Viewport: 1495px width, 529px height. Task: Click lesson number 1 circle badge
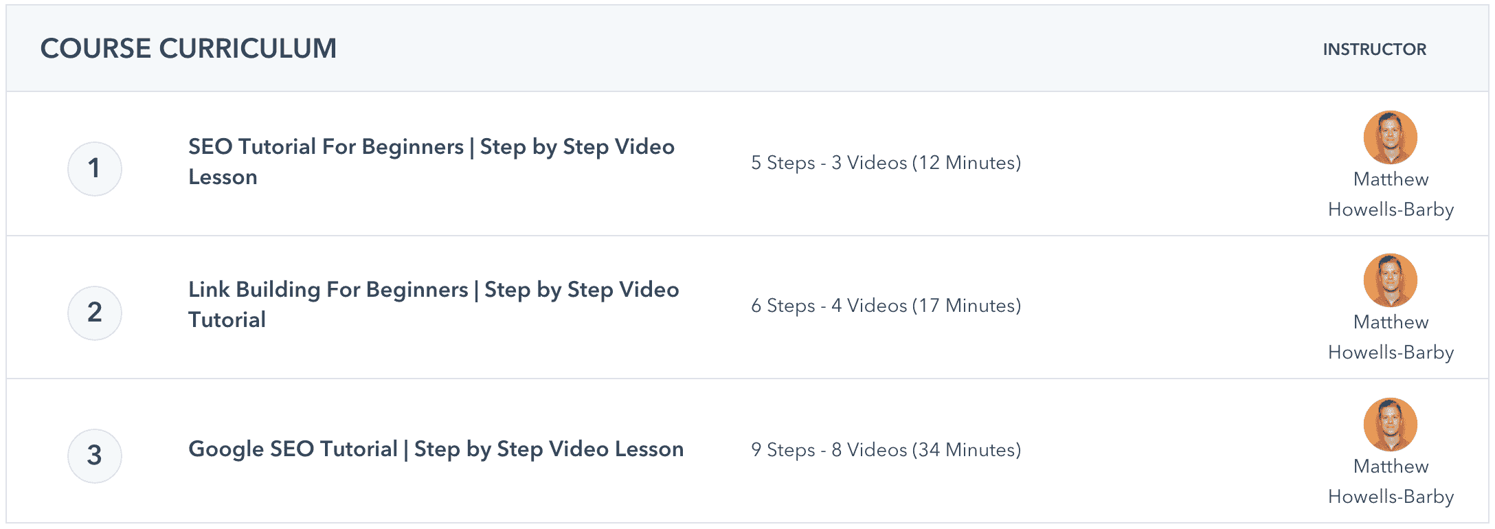point(95,169)
